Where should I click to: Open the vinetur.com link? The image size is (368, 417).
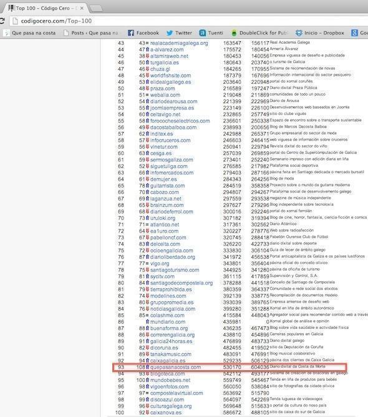coord(164,147)
